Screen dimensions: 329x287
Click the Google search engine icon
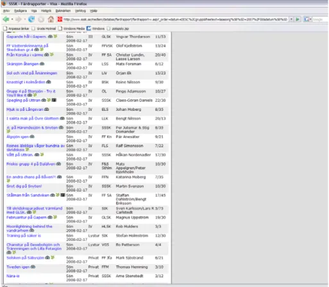307,19
